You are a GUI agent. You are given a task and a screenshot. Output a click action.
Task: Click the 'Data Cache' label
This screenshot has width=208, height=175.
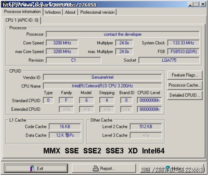pyautogui.click(x=36, y=135)
